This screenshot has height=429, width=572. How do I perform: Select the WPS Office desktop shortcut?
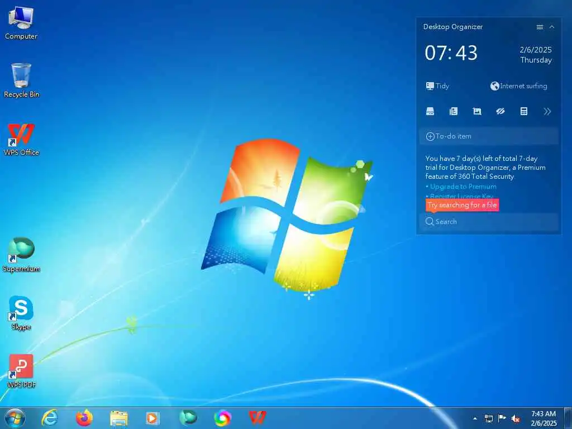pos(21,139)
